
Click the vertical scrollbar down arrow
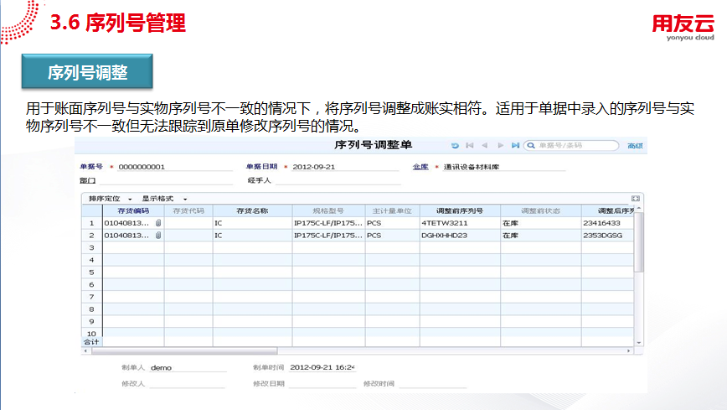639,343
